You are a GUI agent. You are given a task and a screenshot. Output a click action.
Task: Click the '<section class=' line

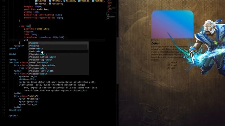(x=18, y=63)
